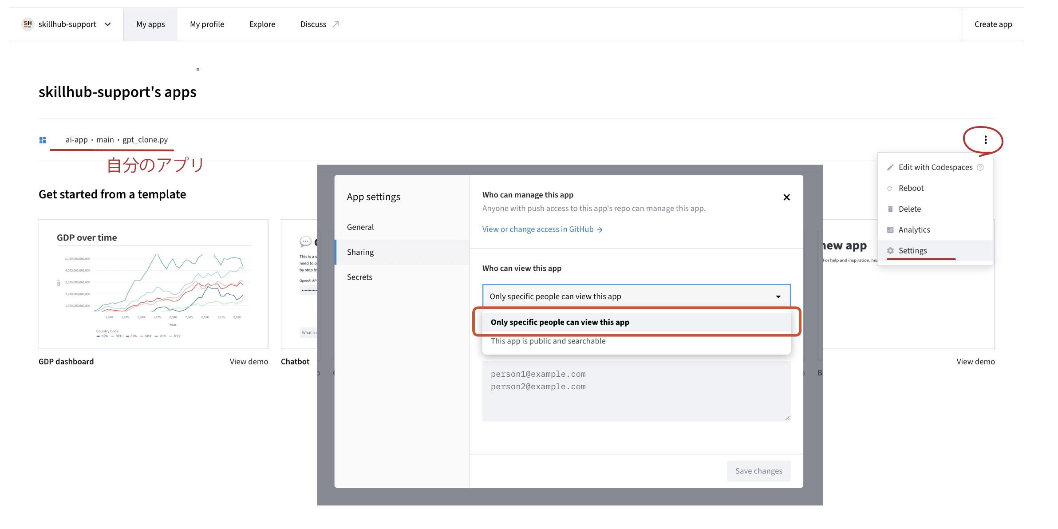This screenshot has height=529, width=1058.
Task: Expand the skillhub-support workspace chevron
Action: tap(108, 24)
